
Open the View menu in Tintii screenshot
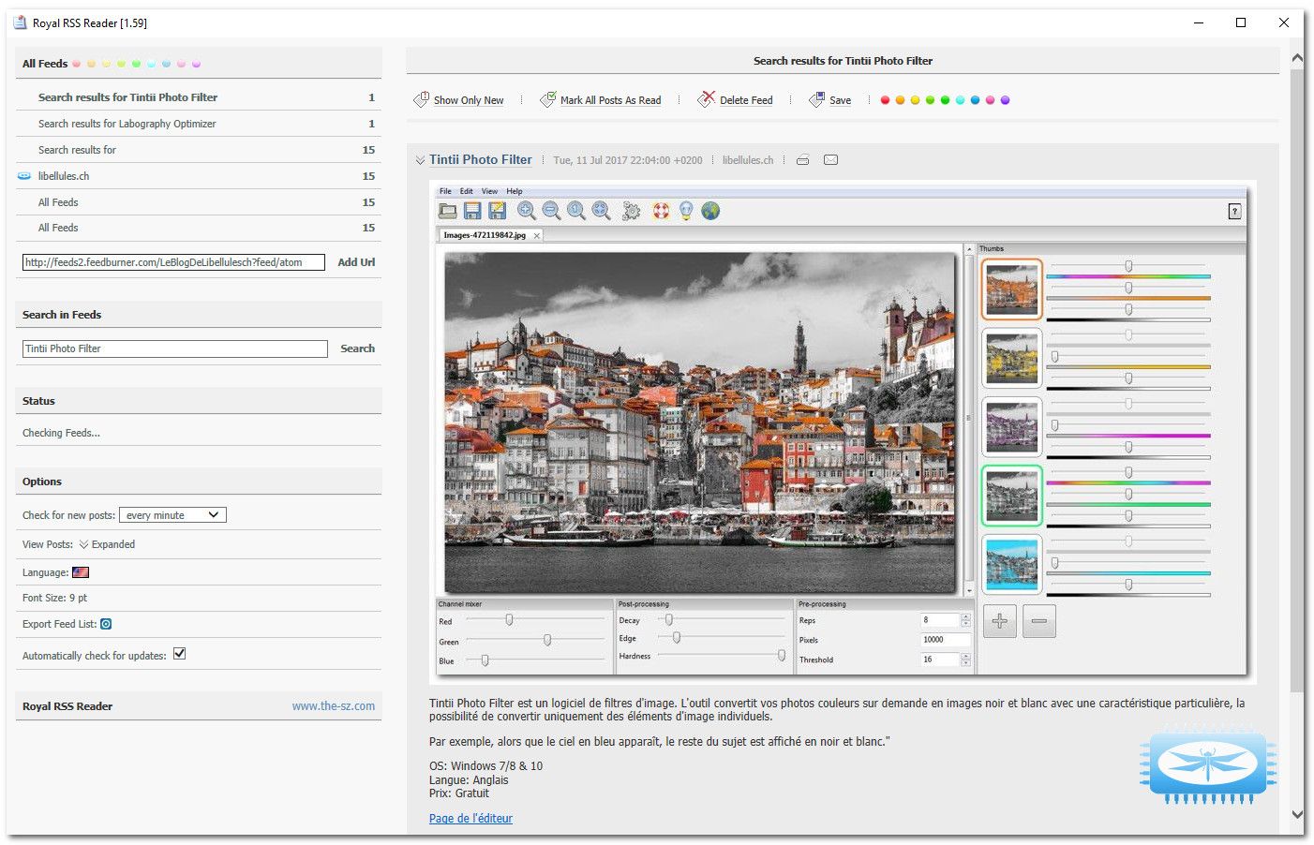pos(489,191)
